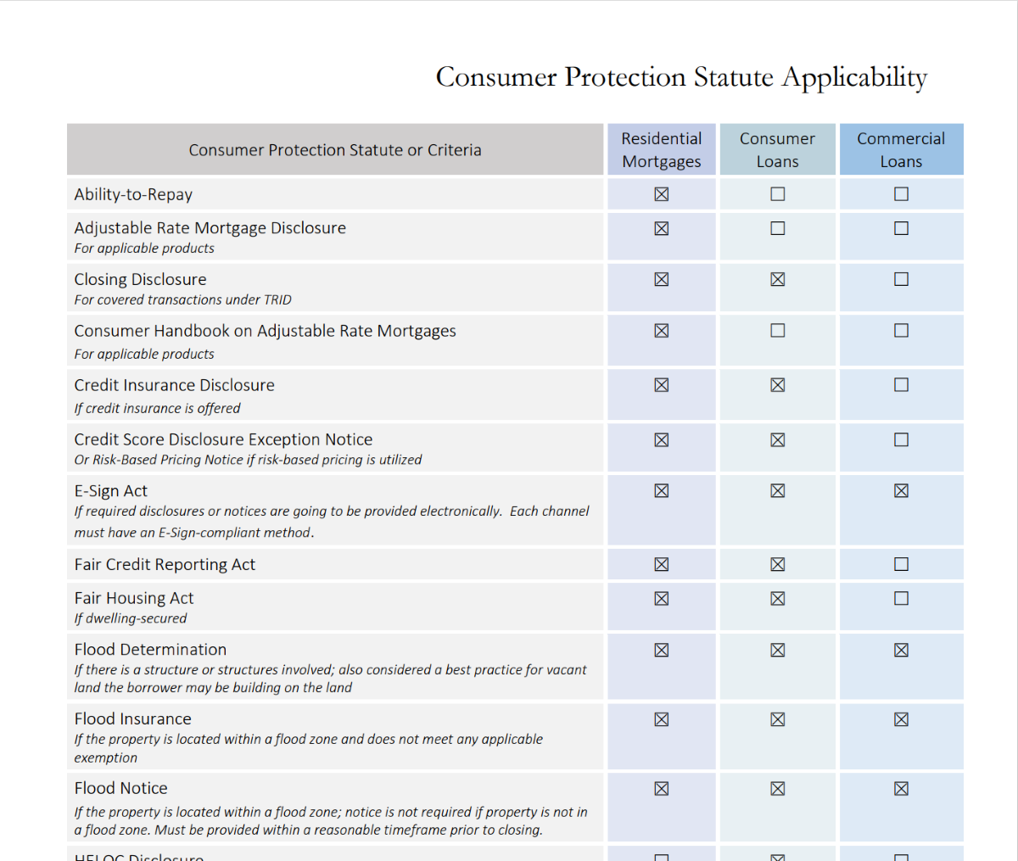Click the Commercial Loans column header
Image resolution: width=1018 pixels, height=861 pixels.
point(901,149)
